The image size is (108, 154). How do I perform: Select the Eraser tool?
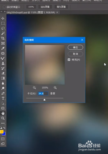click(3, 73)
